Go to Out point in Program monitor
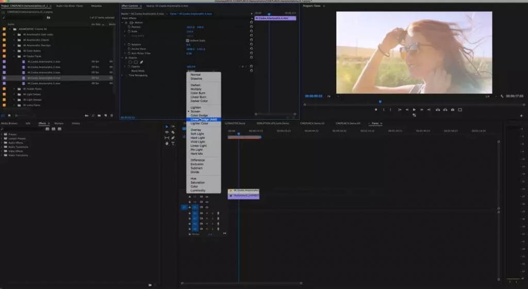Screen dimensions: 528x289 pos(428,110)
